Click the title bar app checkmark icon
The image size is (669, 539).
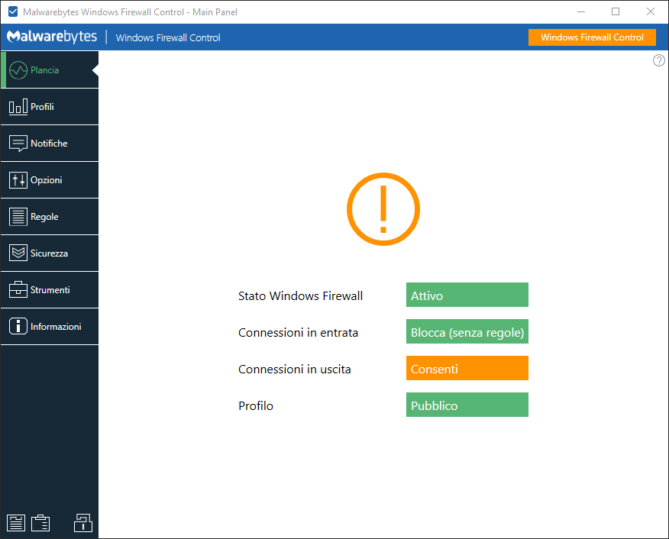[x=13, y=11]
